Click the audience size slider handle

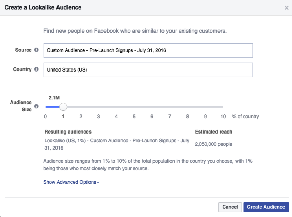63,107
